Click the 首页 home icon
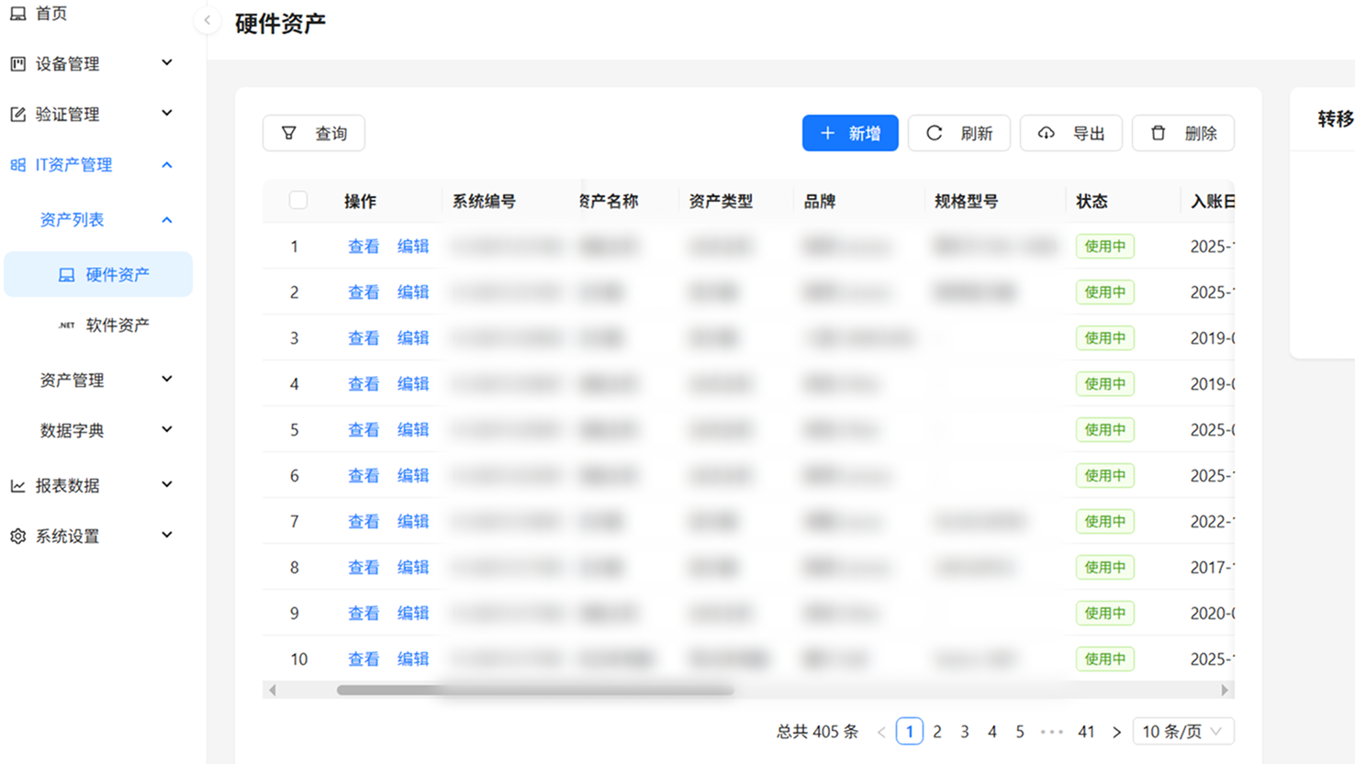The width and height of the screenshot is (1355, 764). click(18, 14)
